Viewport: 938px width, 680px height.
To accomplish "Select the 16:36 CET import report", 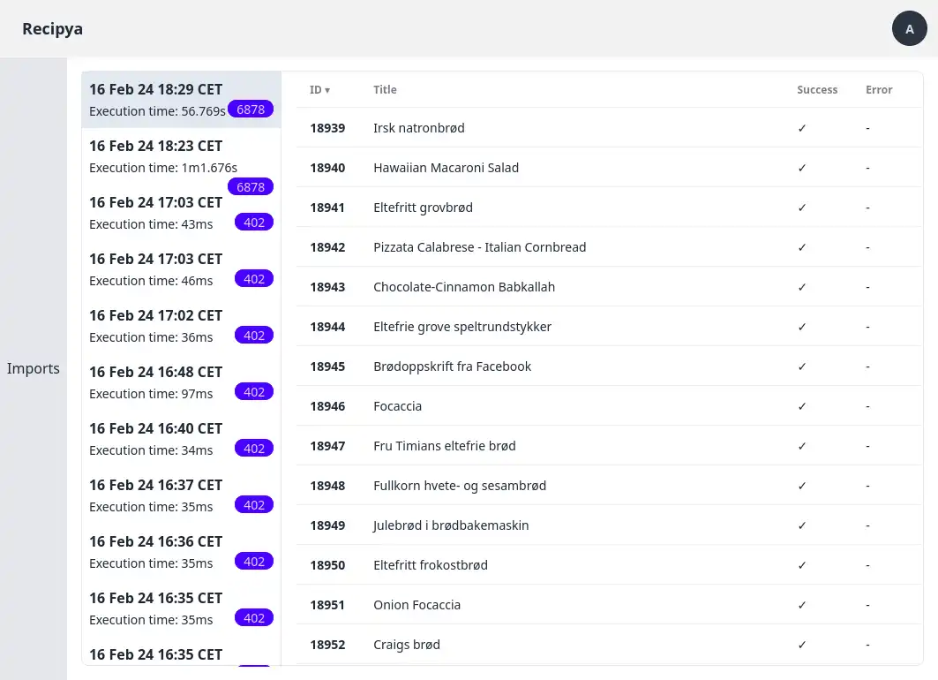I will click(x=181, y=553).
